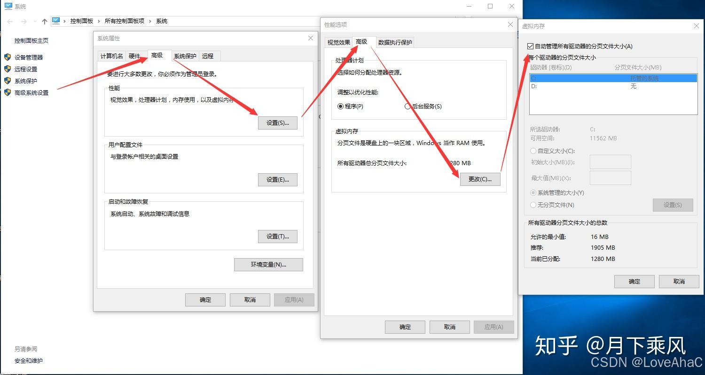
Task: Click the System window title icon
Action: 8,7
